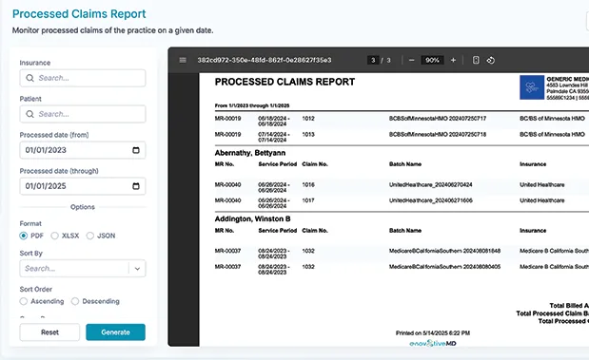Click patient name Addington, Winston B
This screenshot has width=589, height=360.
(x=252, y=218)
